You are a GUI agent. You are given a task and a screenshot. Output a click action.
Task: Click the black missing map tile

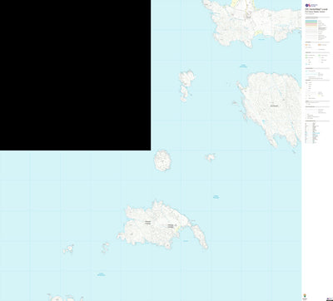pos(76,75)
